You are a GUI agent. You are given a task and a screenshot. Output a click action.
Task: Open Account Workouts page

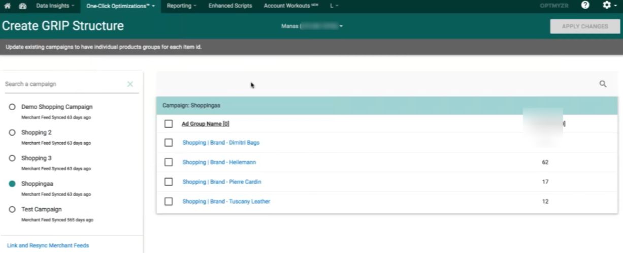[291, 6]
